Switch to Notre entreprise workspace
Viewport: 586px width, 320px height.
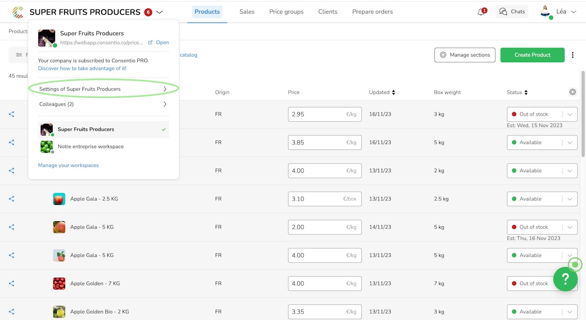click(x=90, y=147)
